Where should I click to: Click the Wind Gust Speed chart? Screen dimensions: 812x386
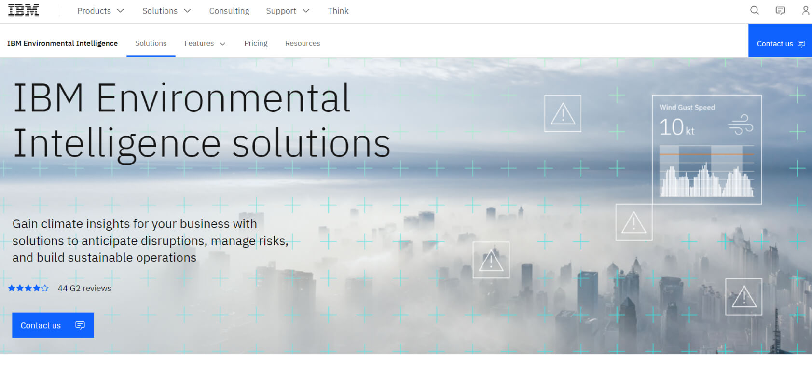[x=707, y=171]
